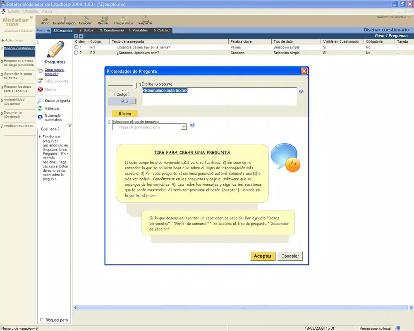Click the horizontal scrollbar track

point(243,307)
